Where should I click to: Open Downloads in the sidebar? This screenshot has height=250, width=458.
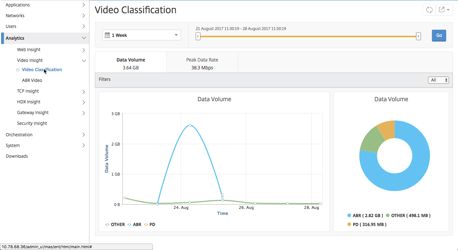[17, 156]
